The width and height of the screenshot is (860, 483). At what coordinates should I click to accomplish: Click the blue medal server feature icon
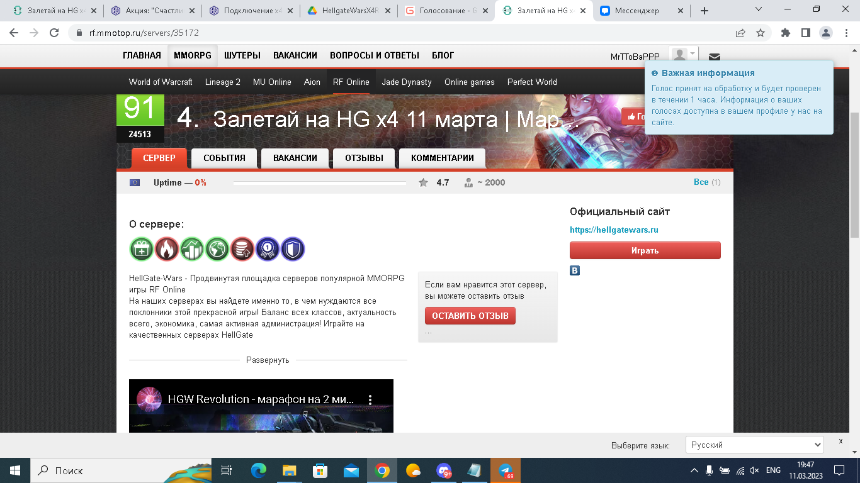[x=268, y=249]
